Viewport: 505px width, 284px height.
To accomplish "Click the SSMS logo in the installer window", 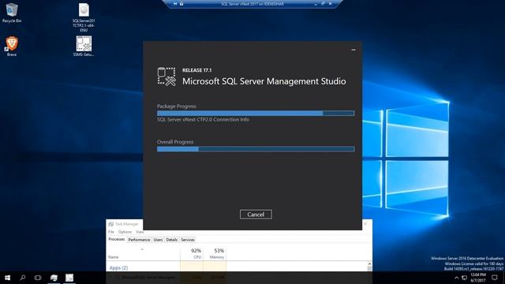I will point(166,77).
